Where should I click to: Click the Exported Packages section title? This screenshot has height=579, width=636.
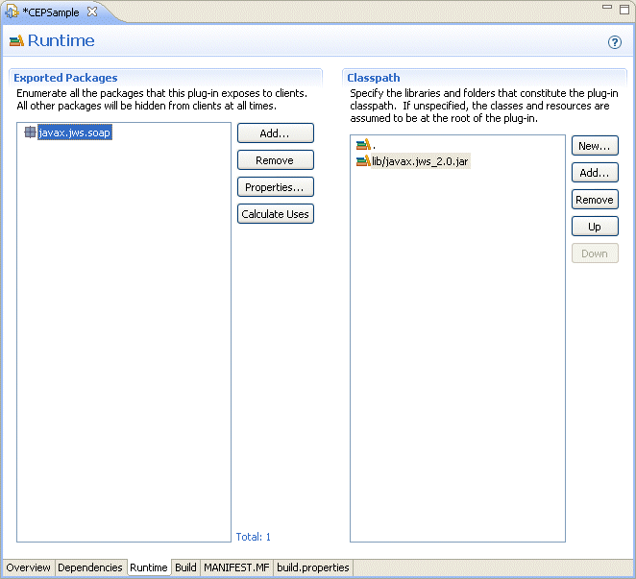point(65,78)
